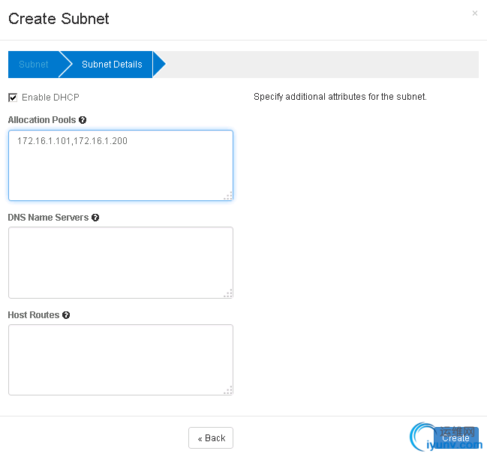Screen dimensions: 487x457
Task: Click the DNS Name Servers field label
Action: (48, 218)
